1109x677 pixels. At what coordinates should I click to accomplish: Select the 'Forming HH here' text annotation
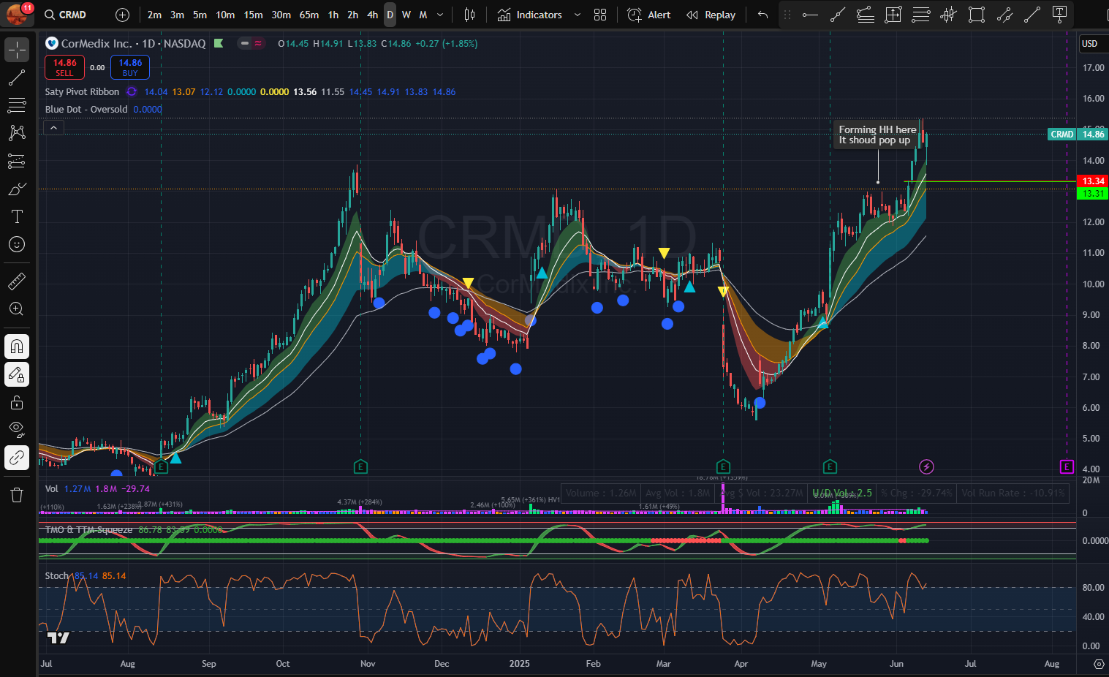[877, 135]
